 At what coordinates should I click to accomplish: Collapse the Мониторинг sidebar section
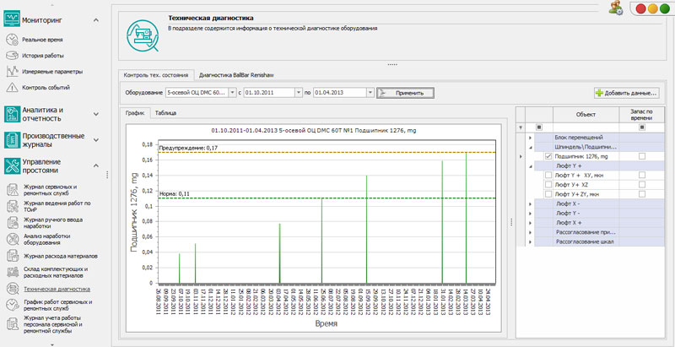point(96,19)
